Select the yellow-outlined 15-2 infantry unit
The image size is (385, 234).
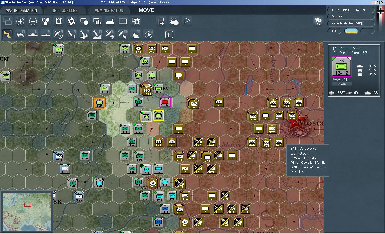coord(146,116)
